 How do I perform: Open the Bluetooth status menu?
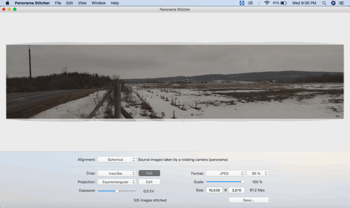coord(258,3)
